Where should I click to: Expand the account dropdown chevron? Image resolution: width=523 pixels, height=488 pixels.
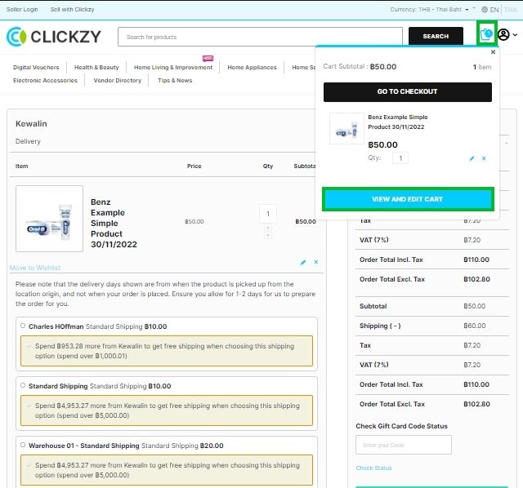pos(515,34)
